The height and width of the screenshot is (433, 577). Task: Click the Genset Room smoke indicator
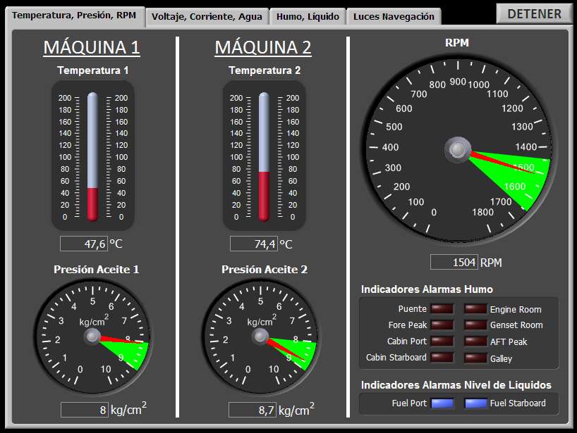(x=475, y=325)
